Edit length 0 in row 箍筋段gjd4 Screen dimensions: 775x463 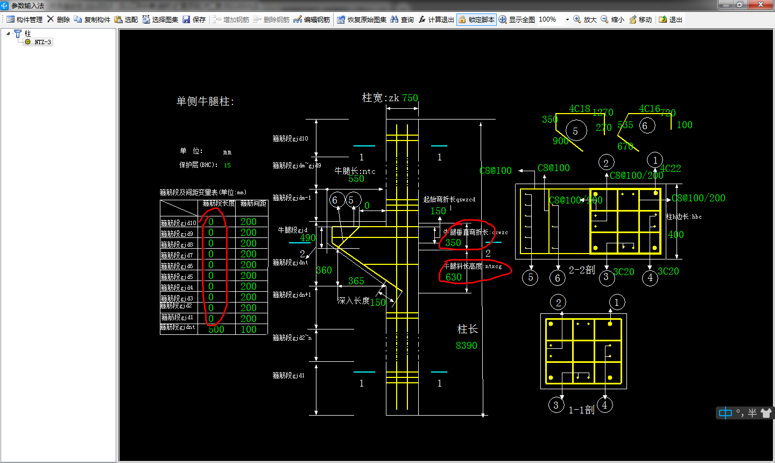click(211, 286)
